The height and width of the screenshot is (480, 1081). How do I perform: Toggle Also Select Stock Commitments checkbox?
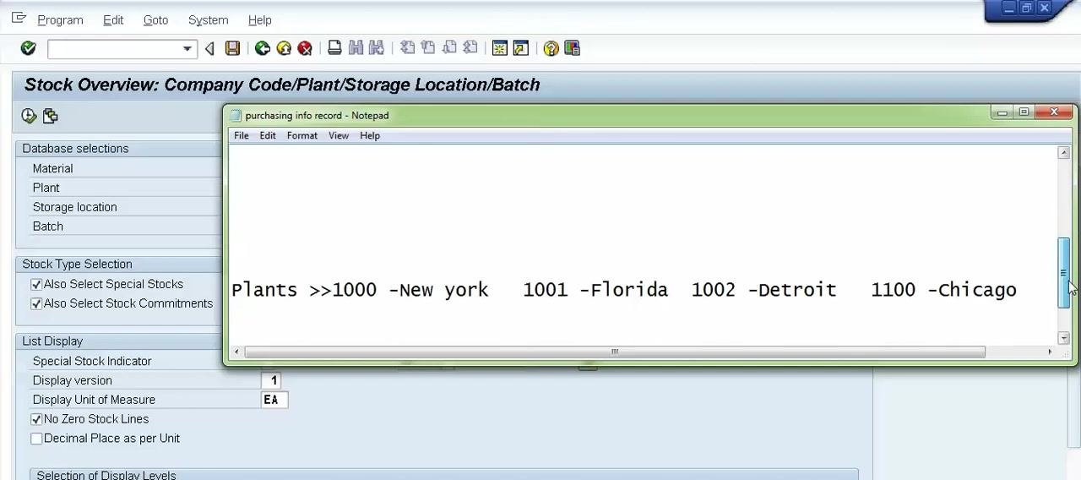(x=36, y=303)
